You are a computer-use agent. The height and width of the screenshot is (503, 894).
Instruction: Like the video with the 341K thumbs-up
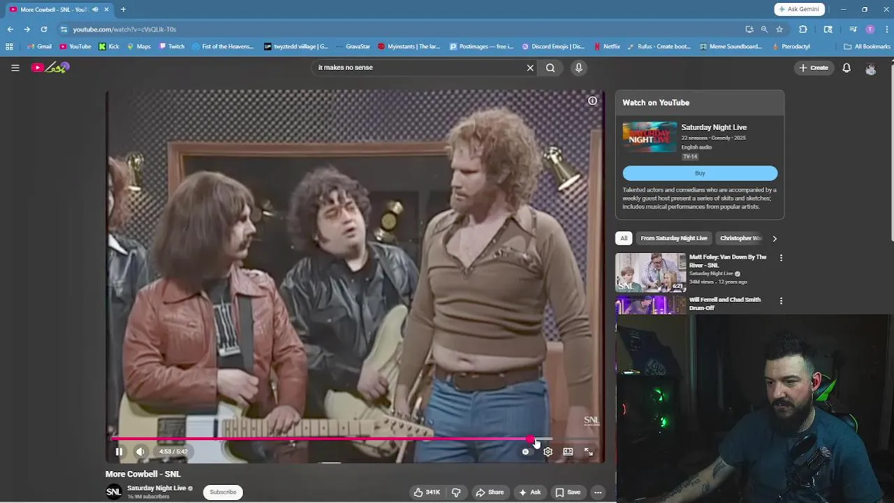pos(427,493)
